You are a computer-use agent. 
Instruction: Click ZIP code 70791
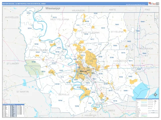pos(90,49)
